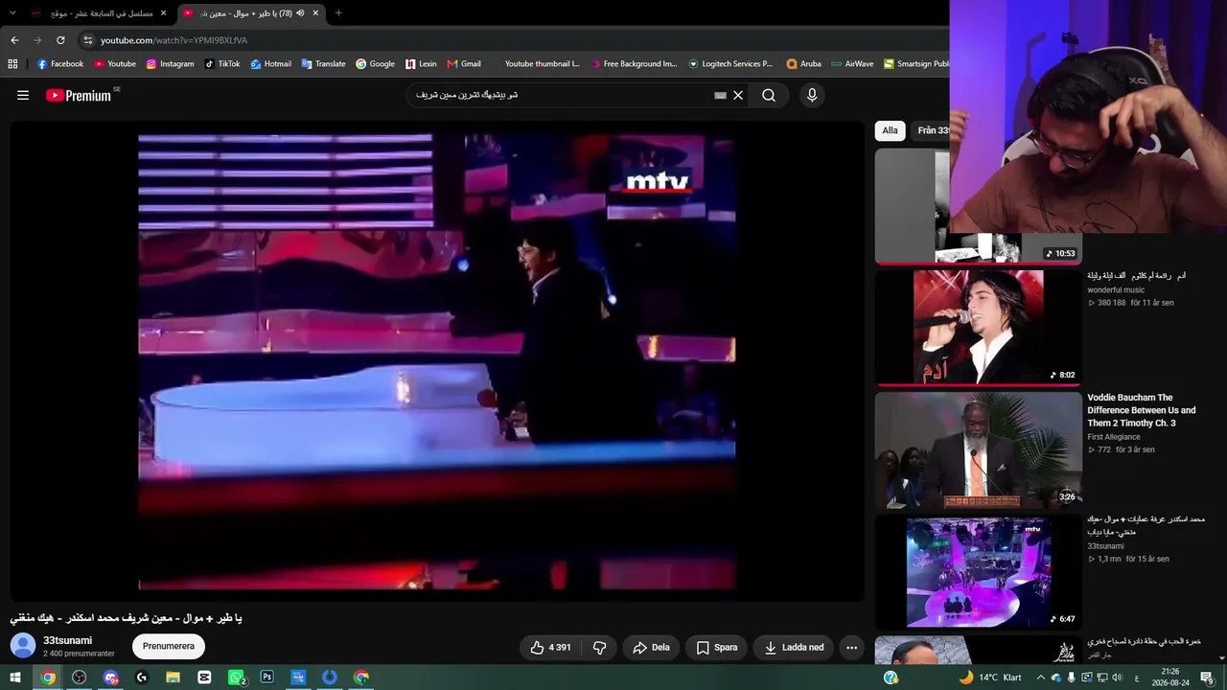This screenshot has height=690, width=1227.
Task: Clear the search box text
Action: (x=738, y=95)
